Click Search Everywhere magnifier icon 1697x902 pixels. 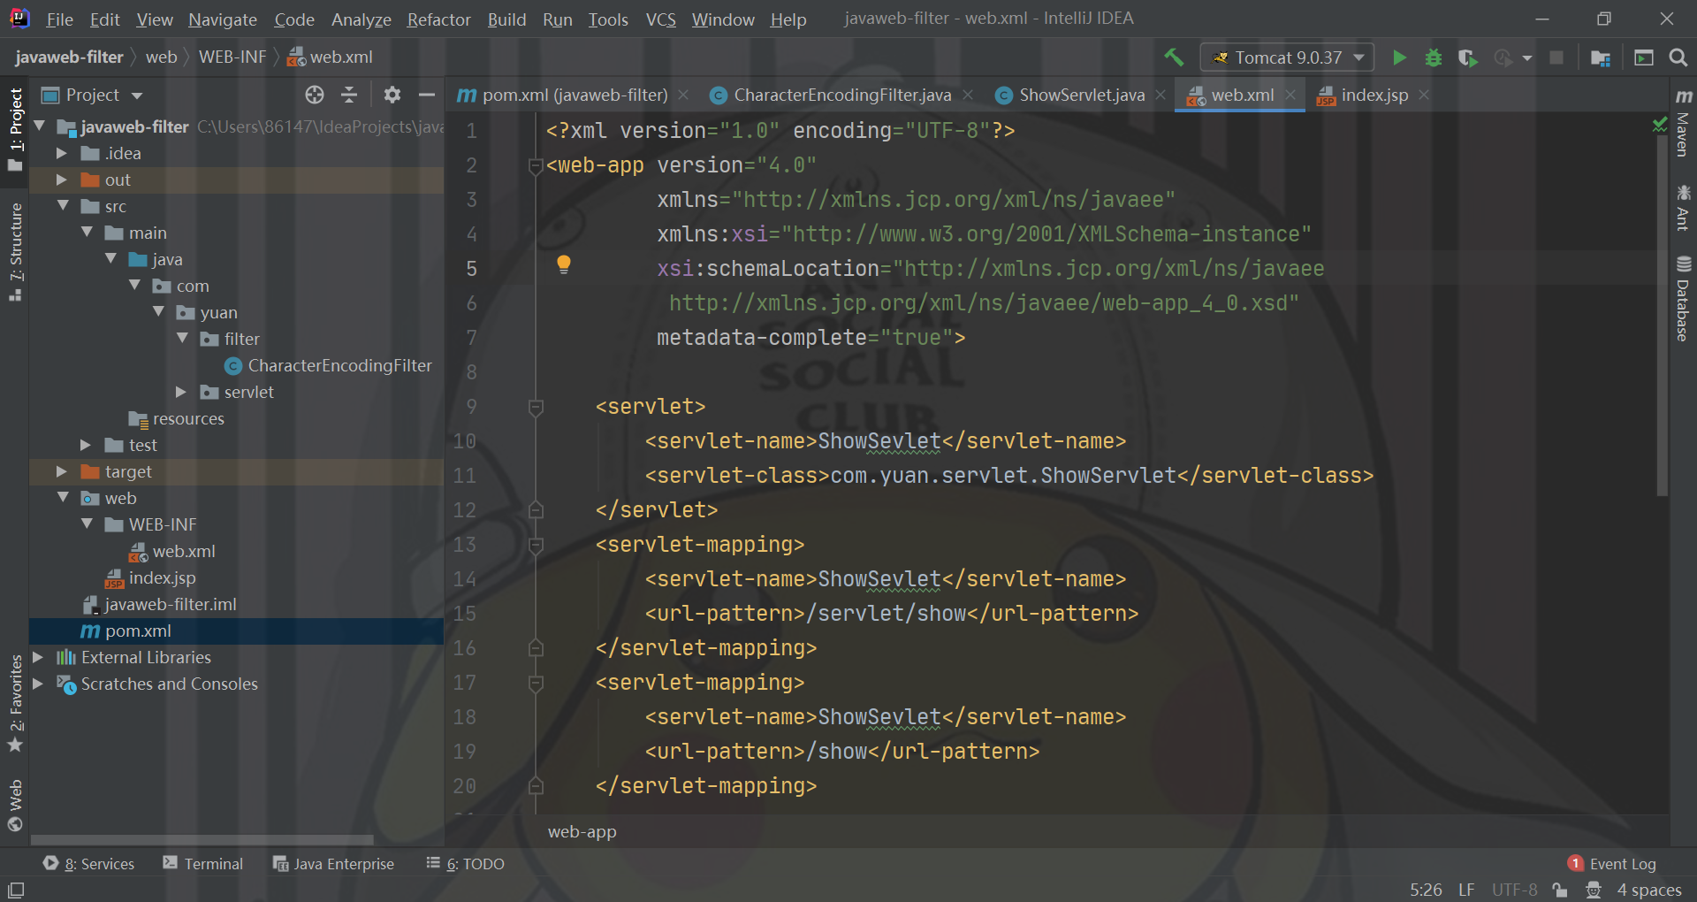[1678, 57]
